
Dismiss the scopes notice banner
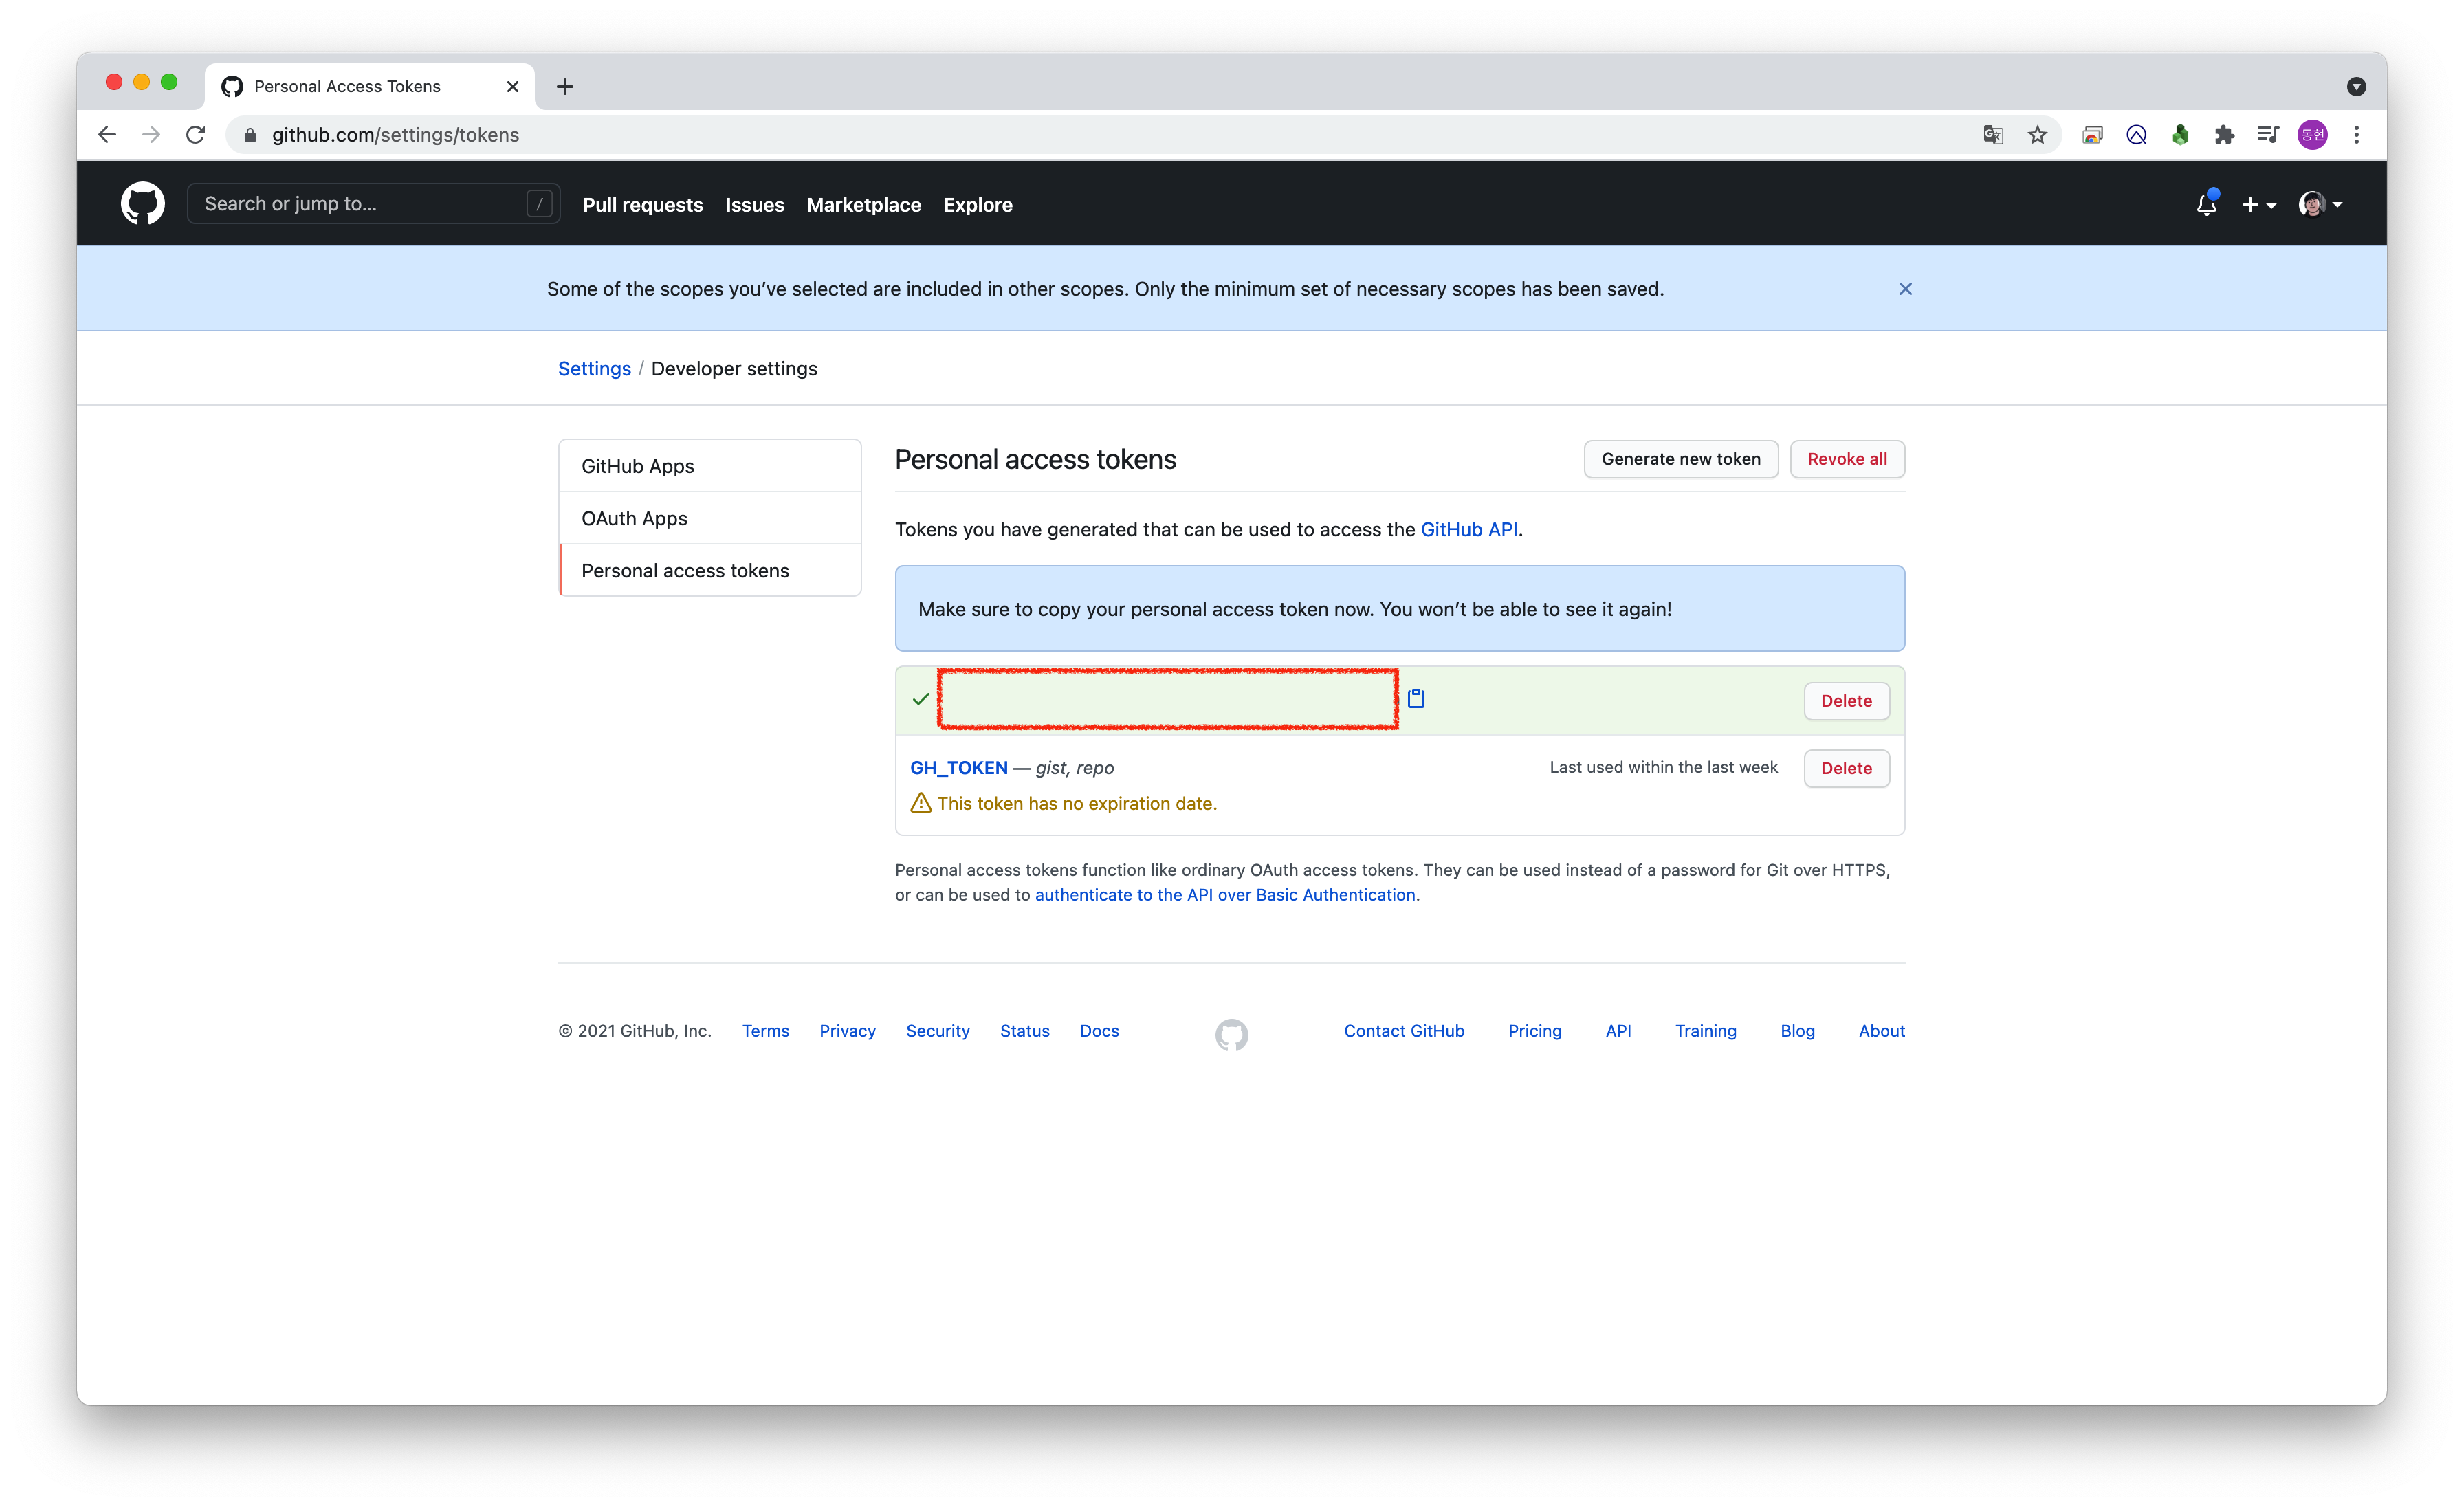pyautogui.click(x=1905, y=289)
